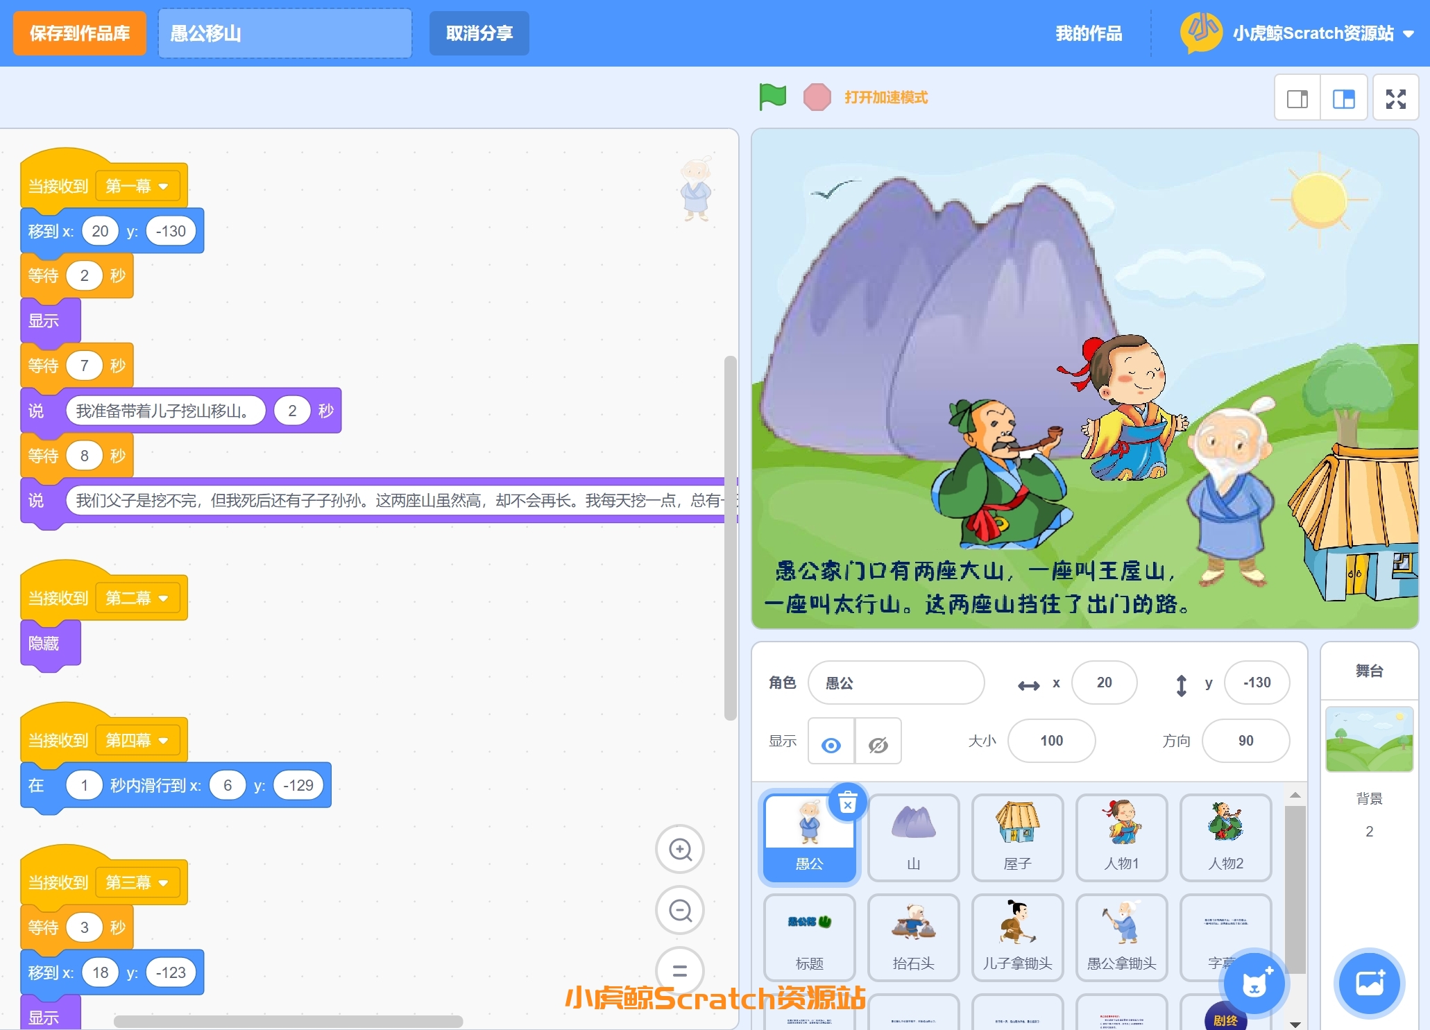Click 打开加速模式 link
Image resolution: width=1430 pixels, height=1030 pixels.
(886, 97)
